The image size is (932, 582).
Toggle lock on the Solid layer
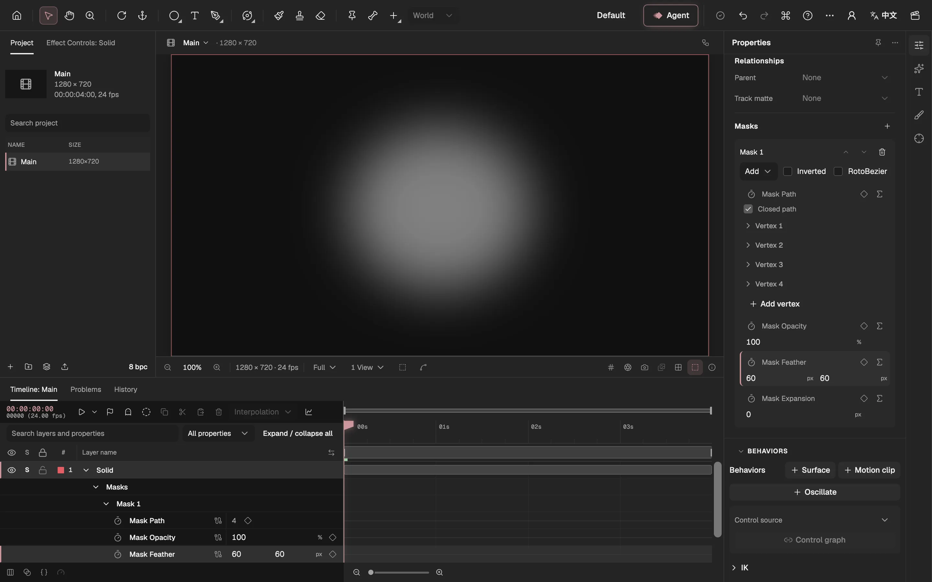[43, 470]
